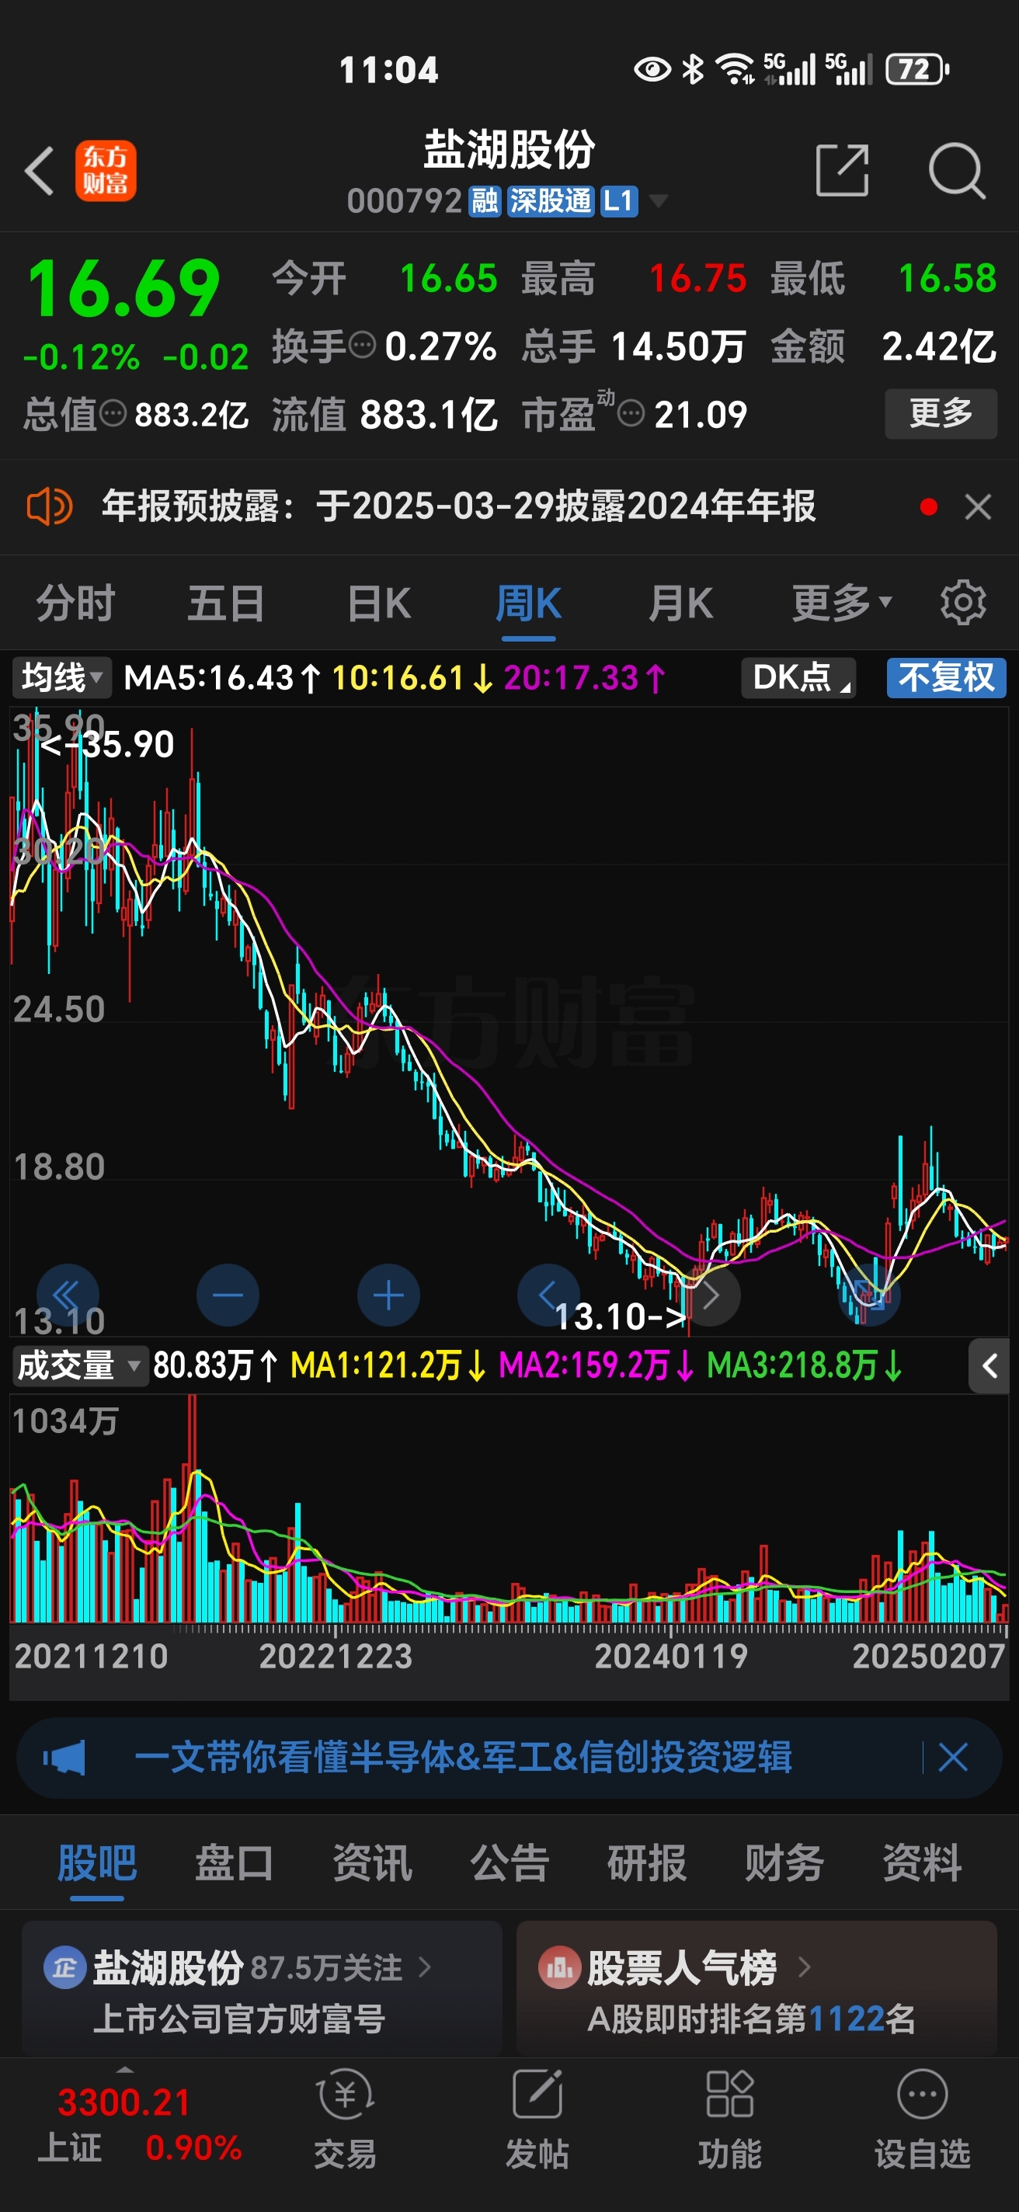Tap MA1:121.2万 volume average

tap(389, 1365)
